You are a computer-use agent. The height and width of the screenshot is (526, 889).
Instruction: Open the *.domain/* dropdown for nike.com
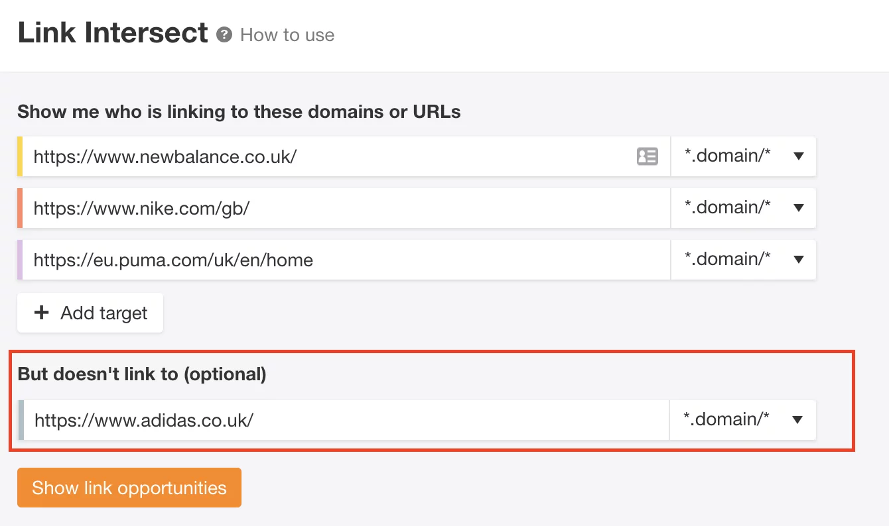coord(743,208)
